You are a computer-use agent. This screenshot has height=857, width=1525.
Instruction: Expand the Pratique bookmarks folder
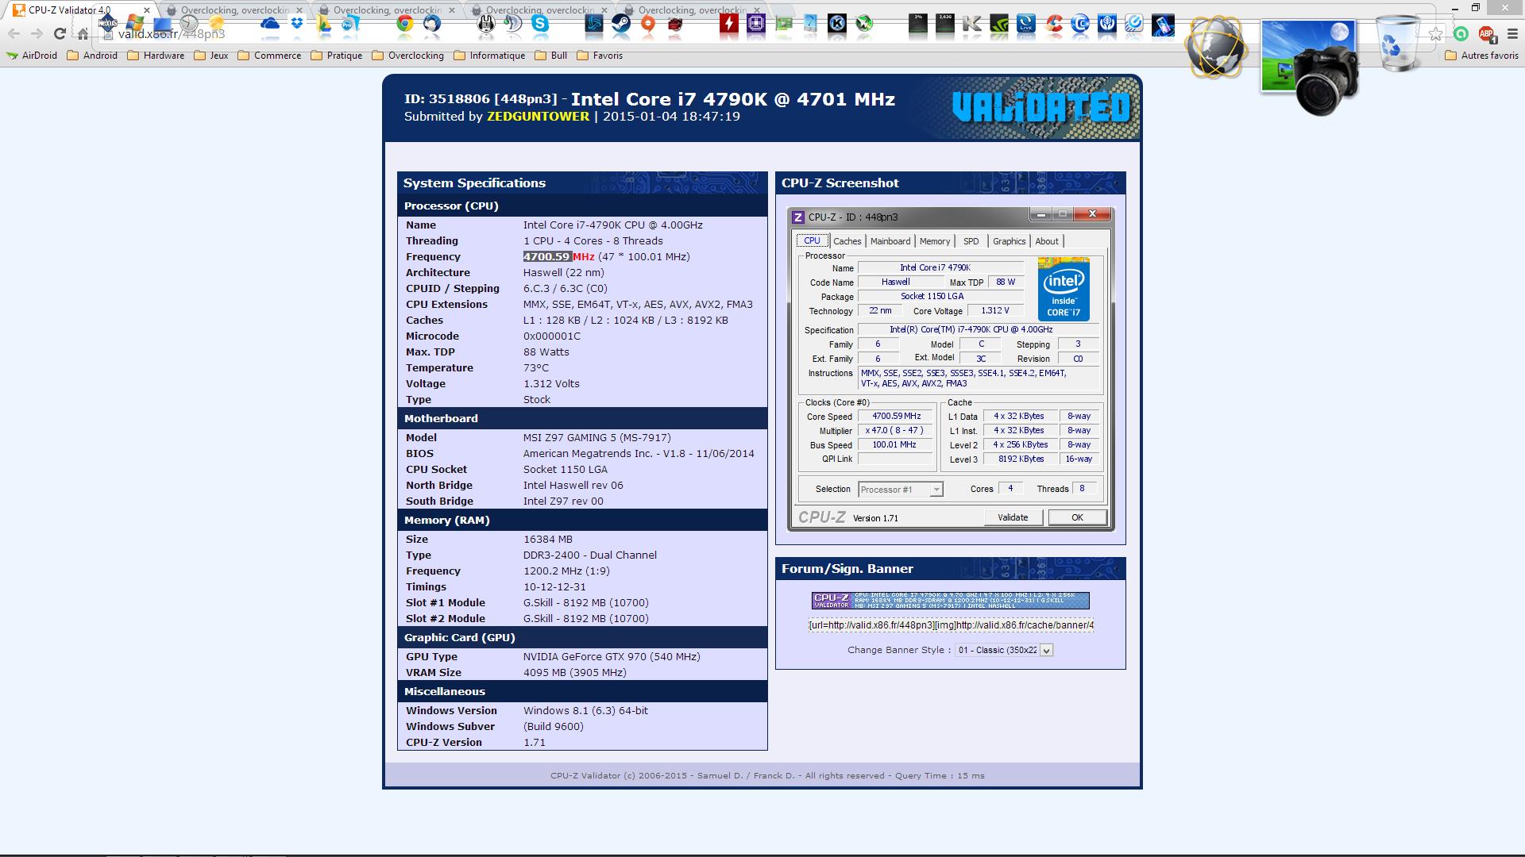pyautogui.click(x=337, y=56)
